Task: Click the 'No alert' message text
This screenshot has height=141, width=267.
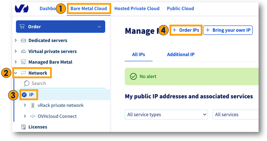Action: 148,76
